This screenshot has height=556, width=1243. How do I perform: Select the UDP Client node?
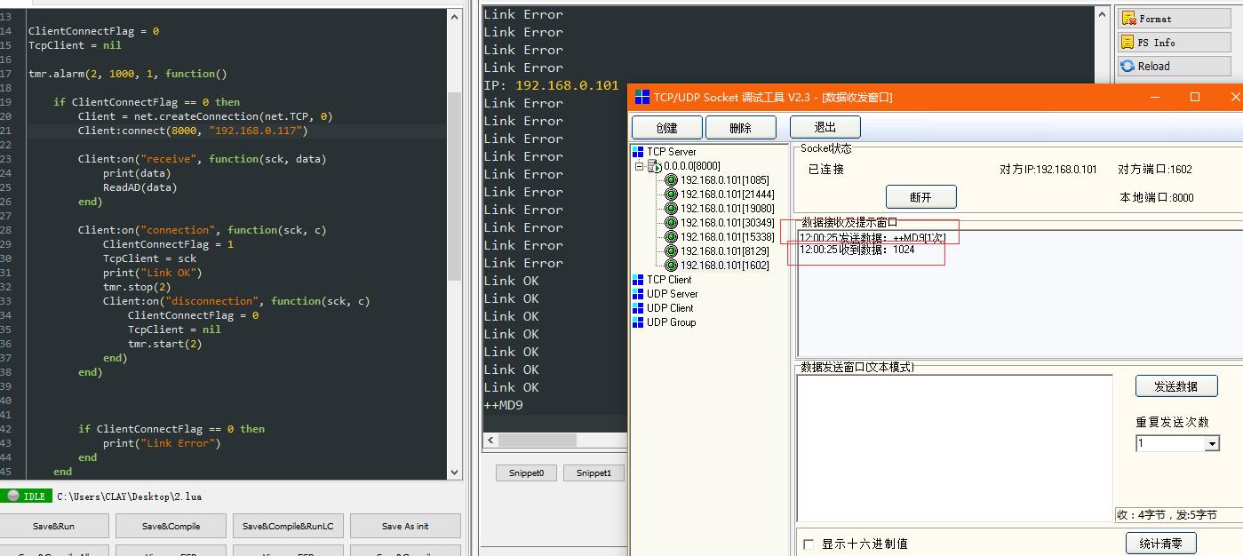click(x=670, y=308)
